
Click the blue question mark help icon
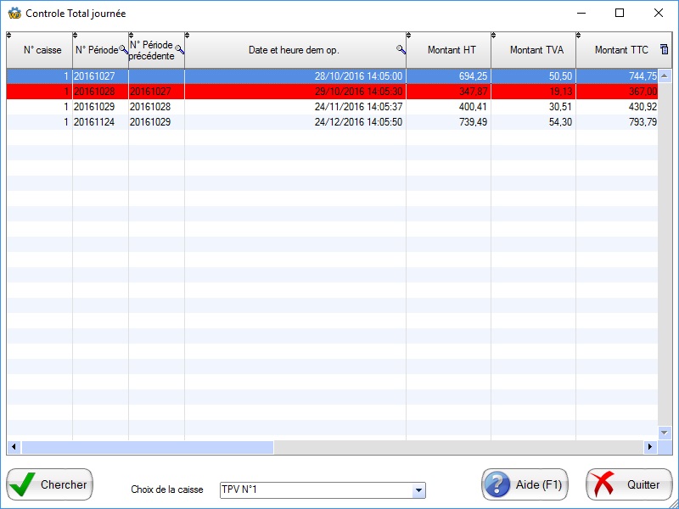click(x=498, y=484)
